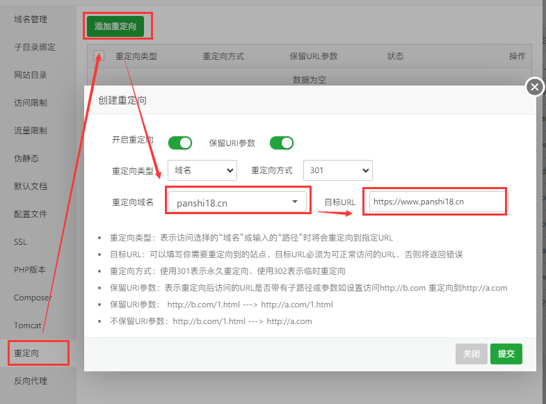Viewport: 546px width, 404px height.
Task: Expand the 重定向域名 panshi18.cn dropdown
Action: tap(237, 202)
